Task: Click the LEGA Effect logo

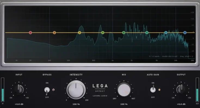Action: coord(100,88)
